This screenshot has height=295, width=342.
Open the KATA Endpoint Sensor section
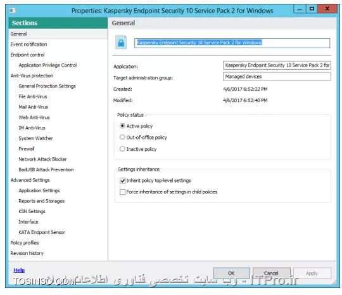coord(42,232)
